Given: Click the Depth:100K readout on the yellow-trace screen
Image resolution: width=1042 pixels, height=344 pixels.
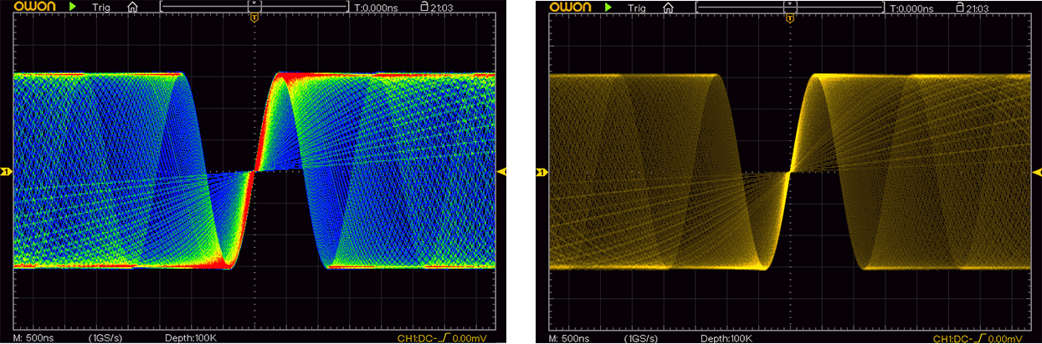Looking at the screenshot, I should 725,339.
